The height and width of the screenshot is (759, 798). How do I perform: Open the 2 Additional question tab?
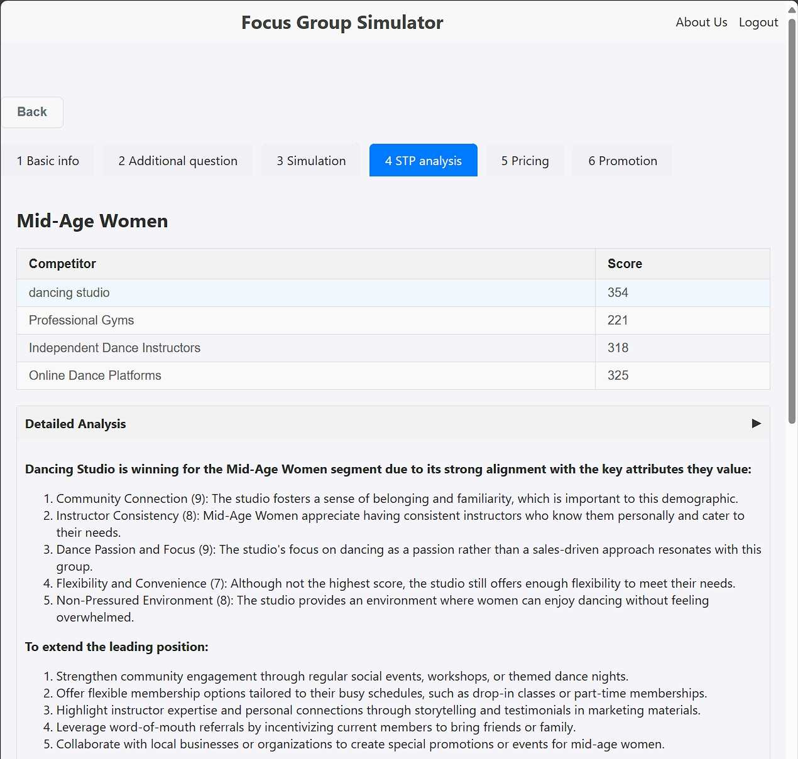(x=178, y=161)
